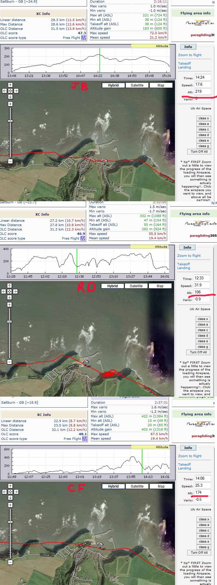
Task: Toggle class a airspace beside the JB map
Action: point(204,124)
